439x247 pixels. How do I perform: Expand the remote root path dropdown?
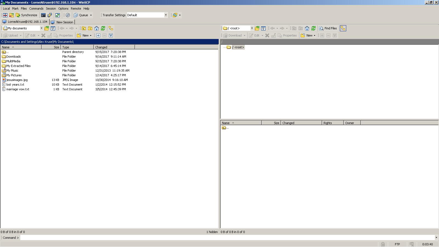click(252, 28)
